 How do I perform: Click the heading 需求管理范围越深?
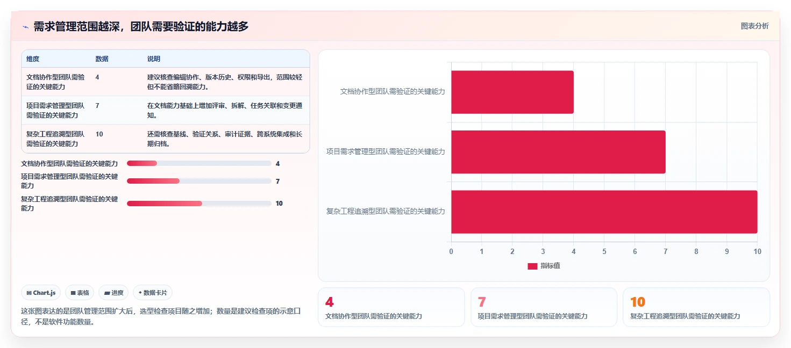pyautogui.click(x=141, y=26)
